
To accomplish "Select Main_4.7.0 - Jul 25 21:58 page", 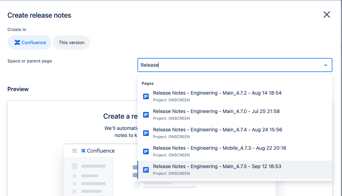I will click(x=235, y=115).
